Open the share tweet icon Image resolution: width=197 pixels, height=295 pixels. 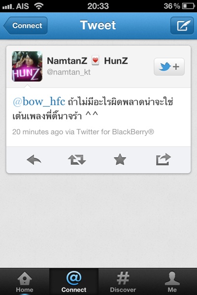(163, 159)
